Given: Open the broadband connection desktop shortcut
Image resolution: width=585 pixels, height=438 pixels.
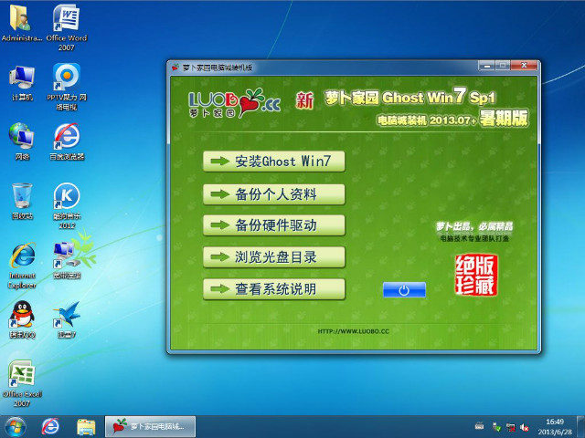Looking at the screenshot, I should 67,260.
